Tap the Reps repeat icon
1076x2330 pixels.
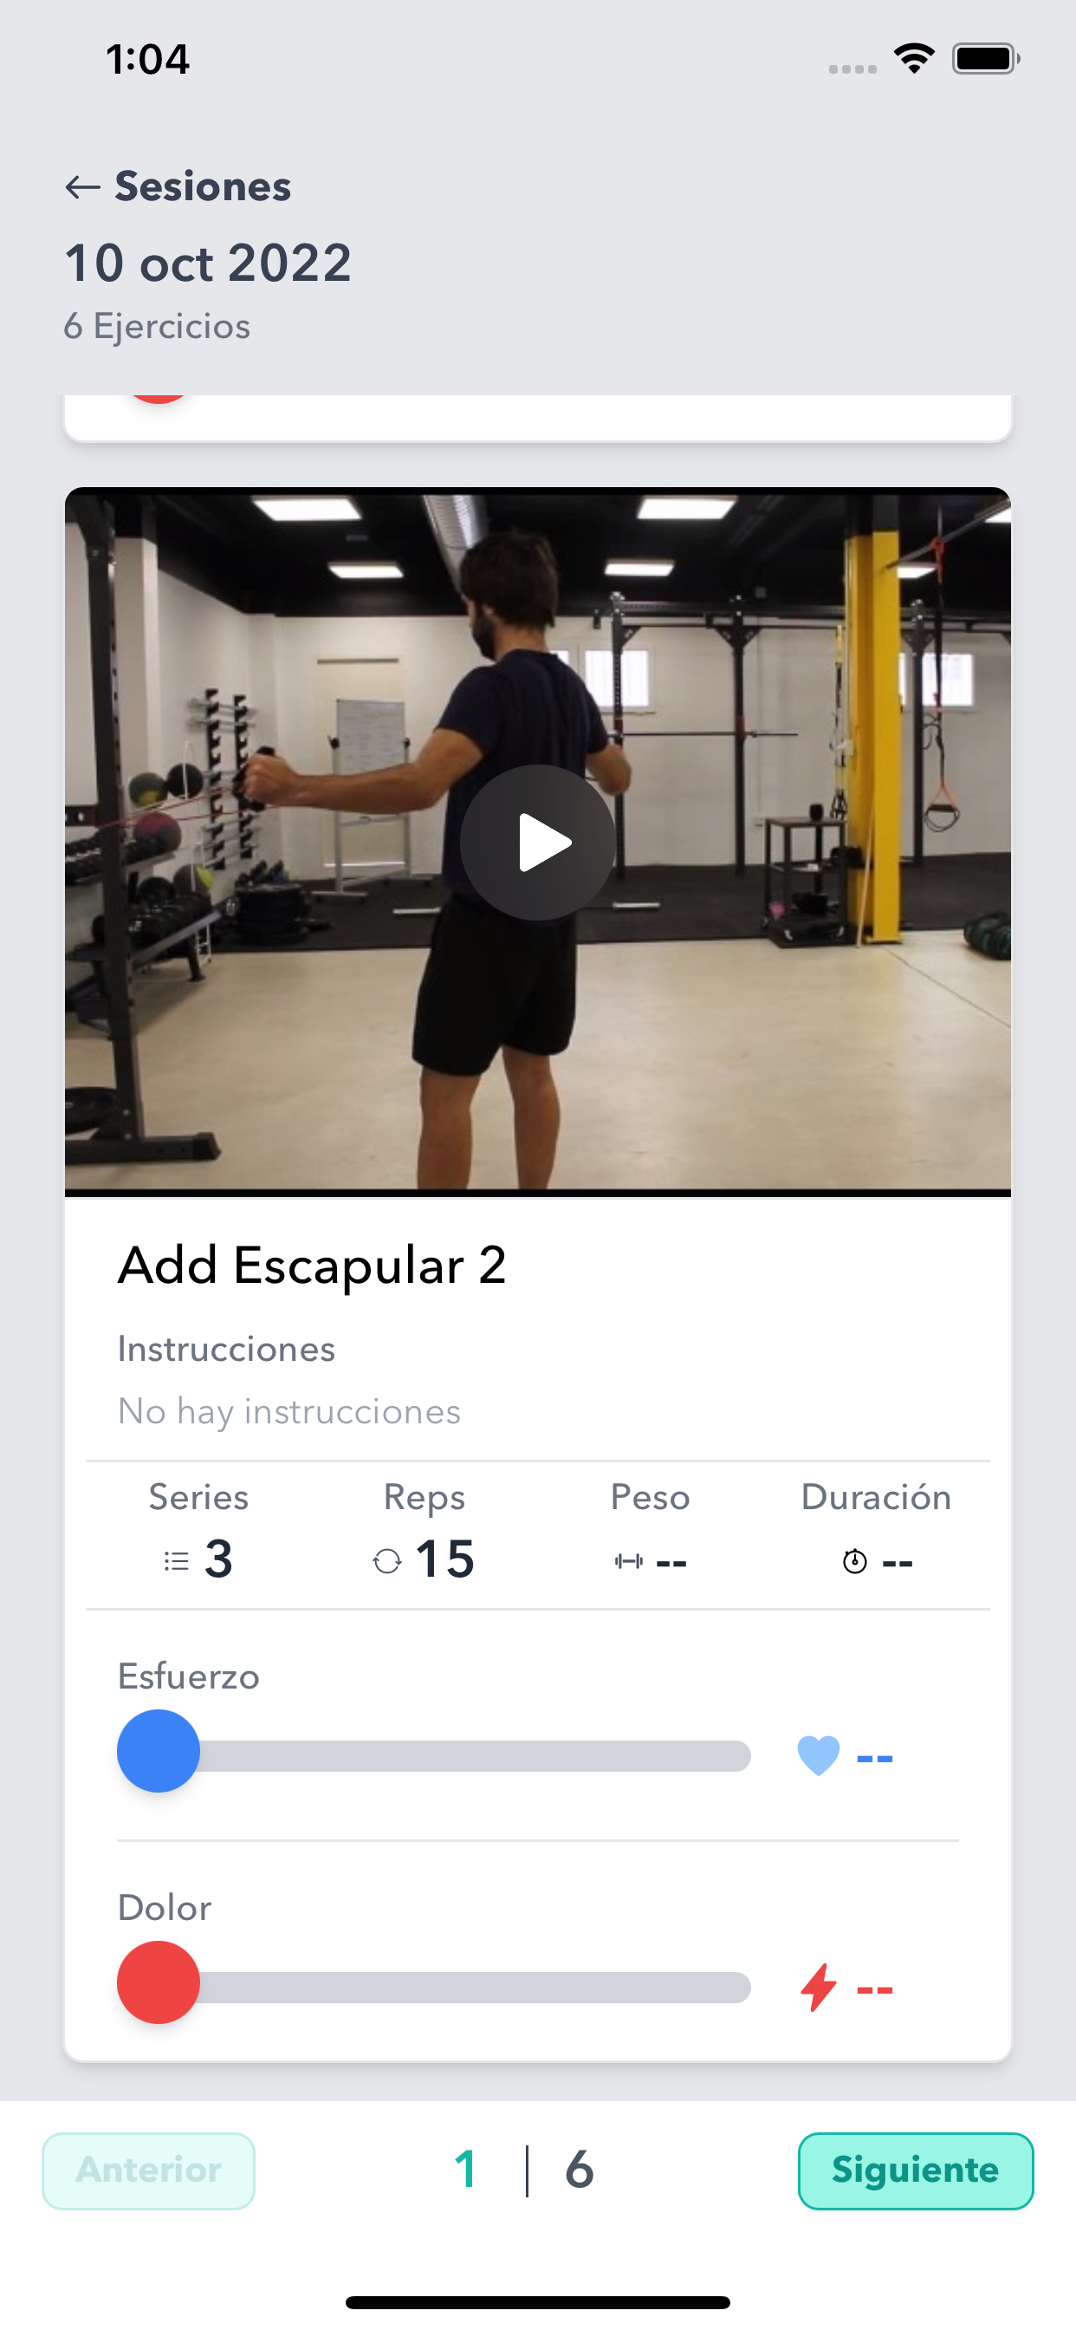pos(387,1561)
